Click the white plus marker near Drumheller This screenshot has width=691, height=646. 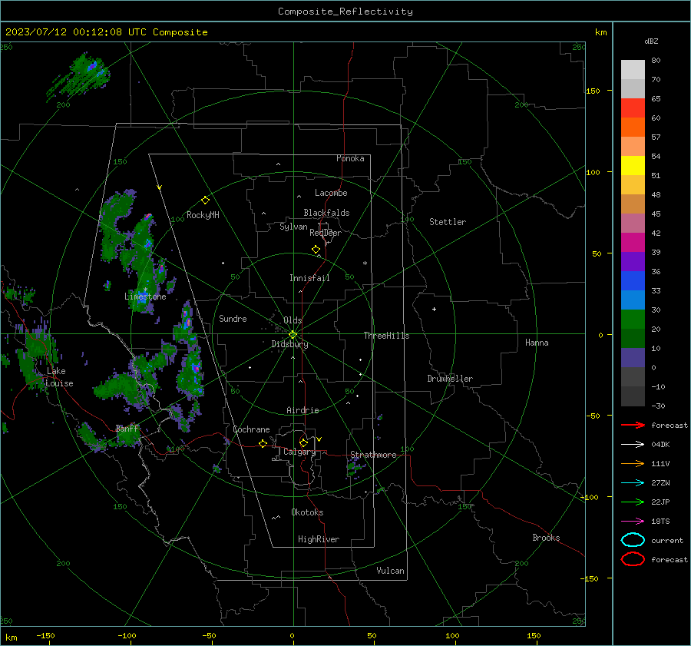434,309
